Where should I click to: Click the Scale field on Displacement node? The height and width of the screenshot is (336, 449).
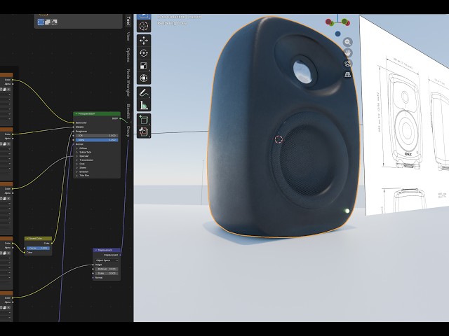pos(106,273)
